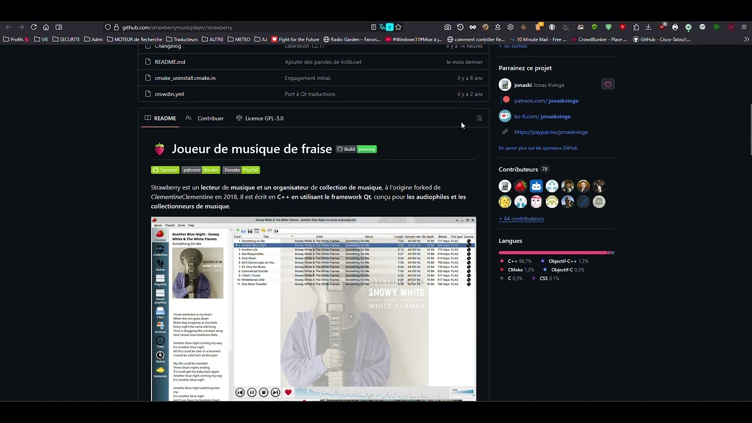Toggle the browser sidebar panel
The height and width of the screenshot is (423, 752).
59,27
